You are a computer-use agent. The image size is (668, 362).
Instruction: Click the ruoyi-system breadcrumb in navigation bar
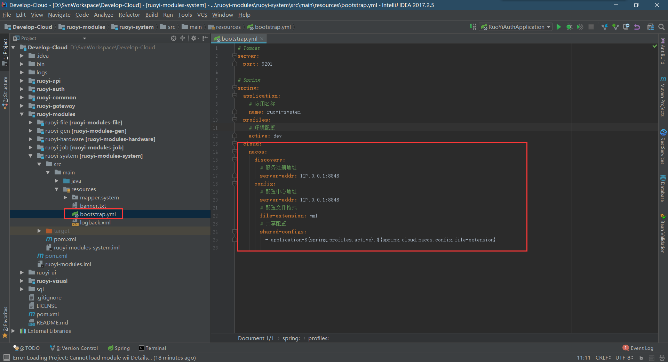pos(133,27)
